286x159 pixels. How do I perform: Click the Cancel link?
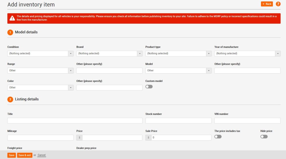tap(42, 155)
